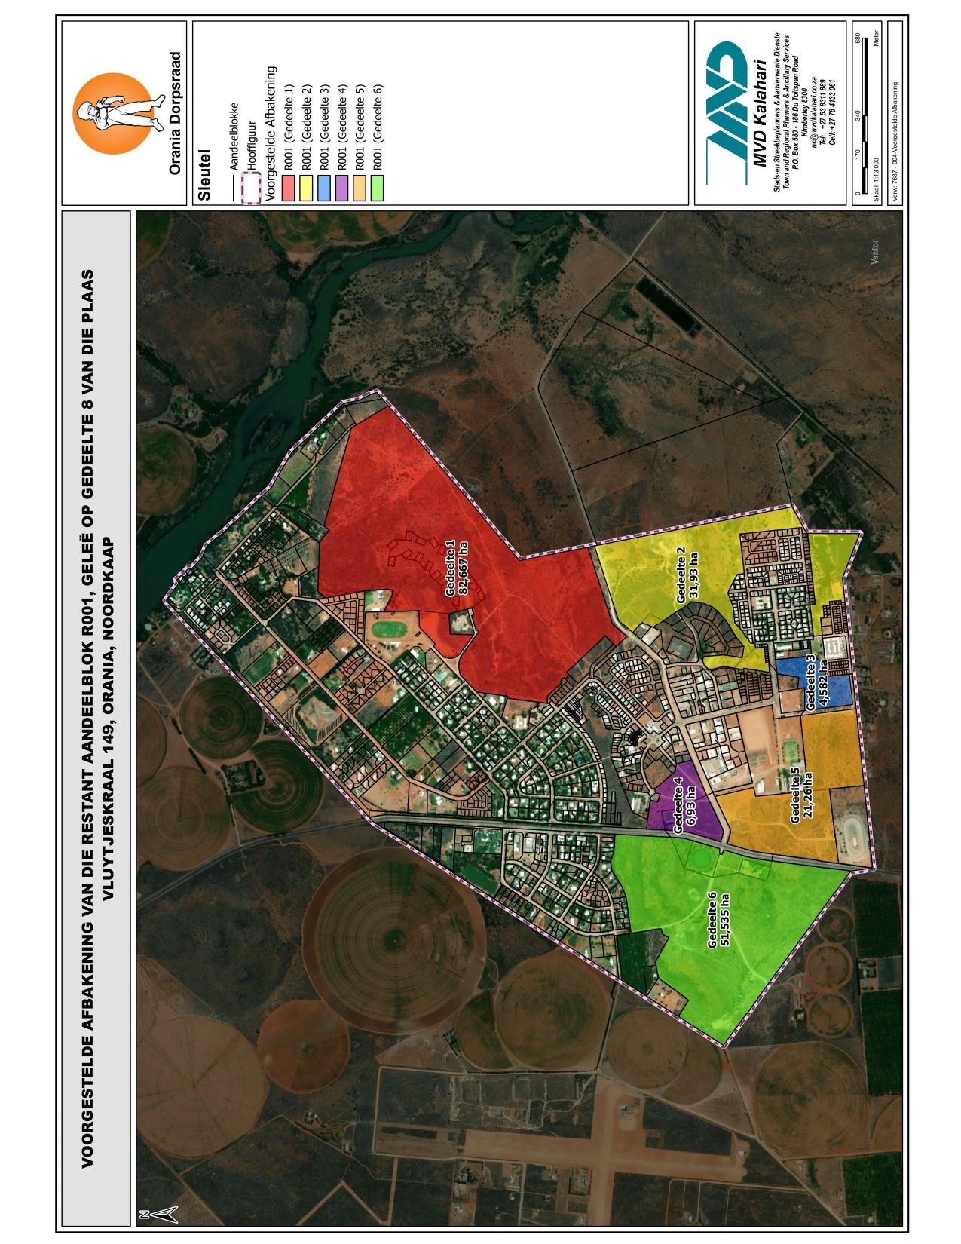
Task: Click the 'Aandeelblokke' legend label
Action: (x=234, y=136)
